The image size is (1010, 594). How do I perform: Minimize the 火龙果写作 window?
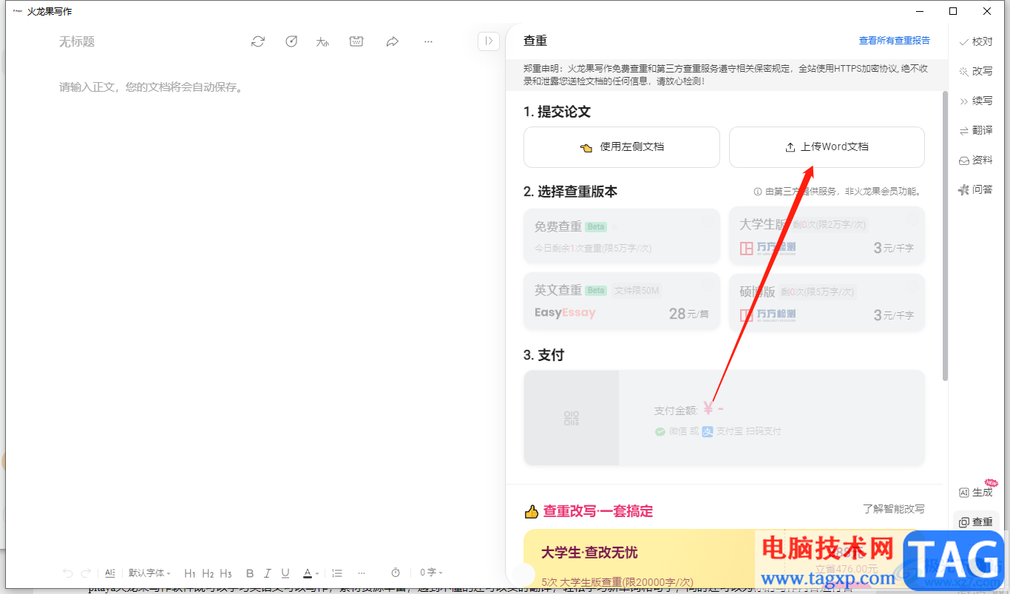(x=920, y=11)
